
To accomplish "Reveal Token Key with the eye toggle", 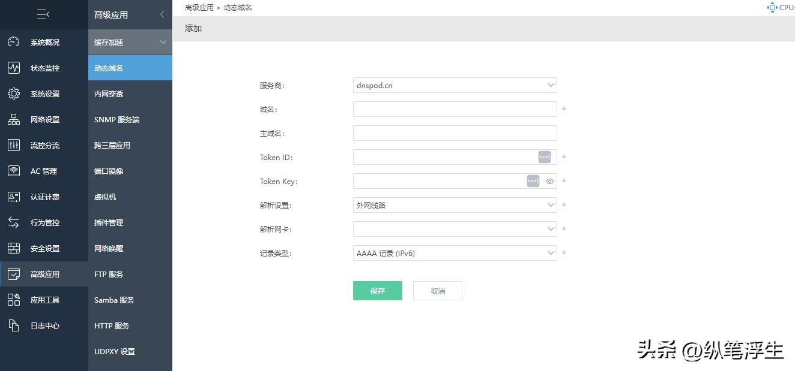I will (550, 181).
